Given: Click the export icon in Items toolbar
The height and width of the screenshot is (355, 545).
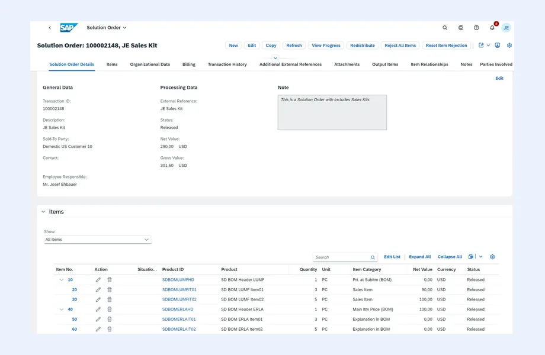Looking at the screenshot, I should [x=470, y=256].
